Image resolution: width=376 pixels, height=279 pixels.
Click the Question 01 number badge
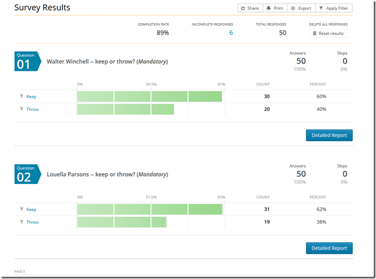[x=26, y=62]
